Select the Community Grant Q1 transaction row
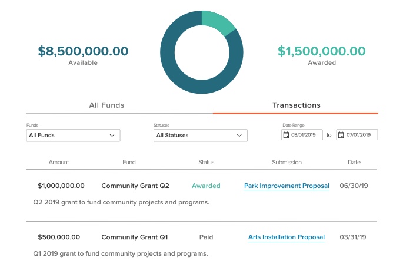The image size is (403, 274). click(x=135, y=237)
